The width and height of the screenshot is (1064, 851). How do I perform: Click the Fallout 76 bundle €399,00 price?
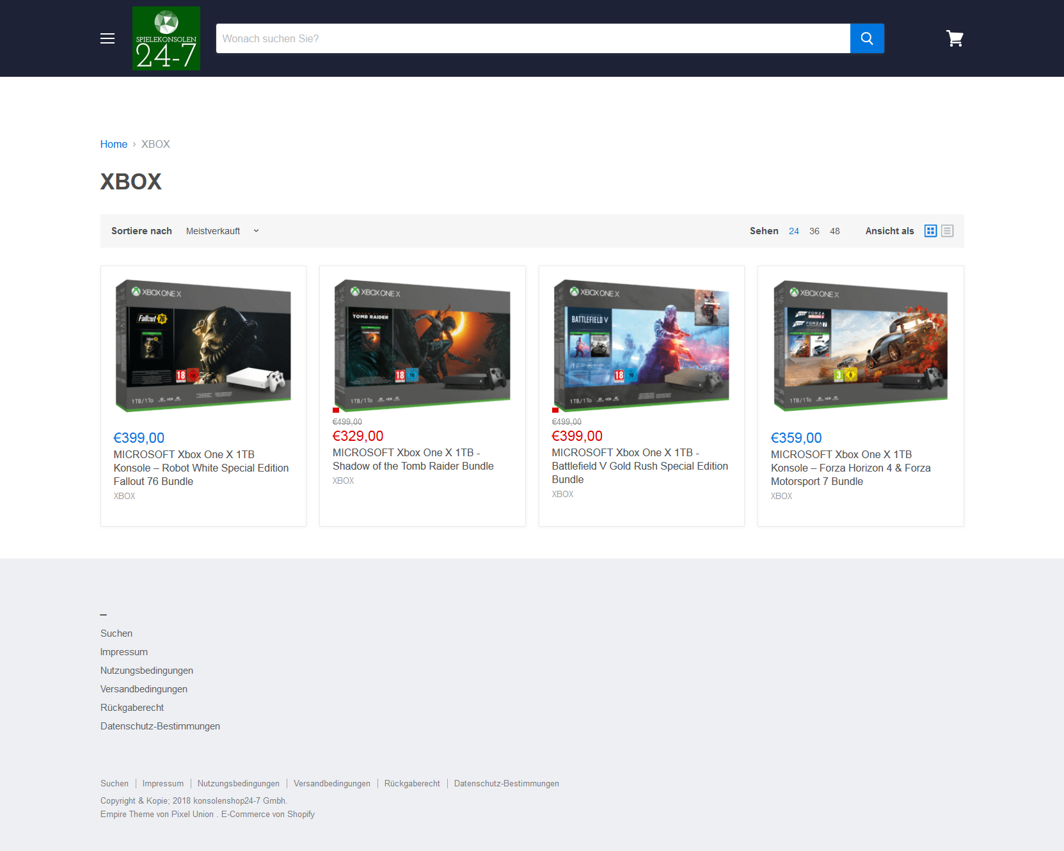[x=139, y=438]
